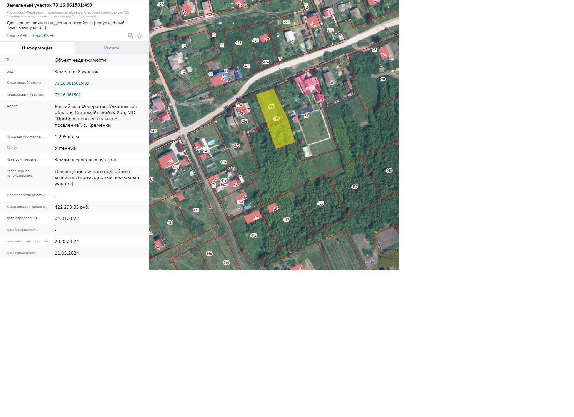This screenshot has height=417, width=574.
Task: Click parcel label 421 on the map
Action: tap(170, 222)
